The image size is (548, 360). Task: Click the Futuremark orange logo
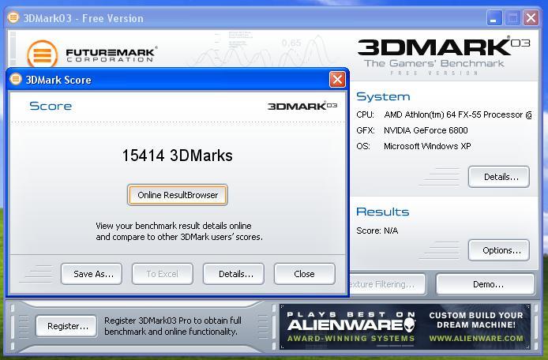[x=43, y=54]
